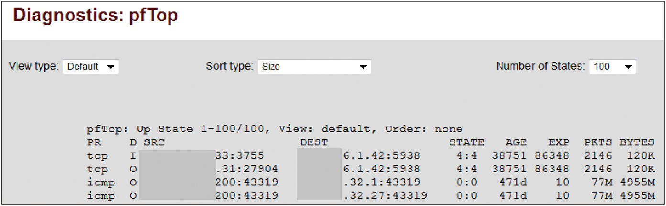The width and height of the screenshot is (666, 206).
Task: Click the 77M packets value in the .32.1 row
Action: 601,182
